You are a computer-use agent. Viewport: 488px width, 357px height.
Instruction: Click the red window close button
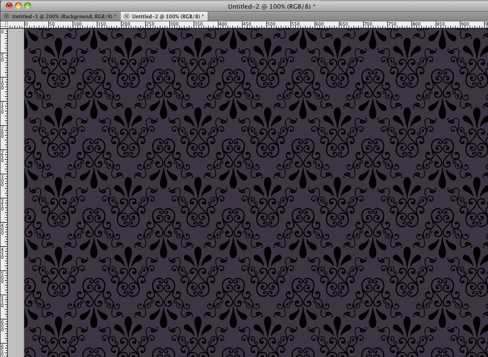(x=9, y=6)
